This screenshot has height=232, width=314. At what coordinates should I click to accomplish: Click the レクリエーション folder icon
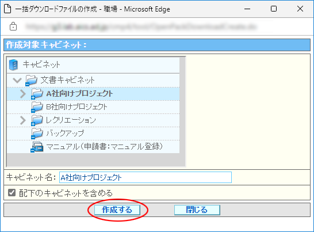click(x=37, y=120)
